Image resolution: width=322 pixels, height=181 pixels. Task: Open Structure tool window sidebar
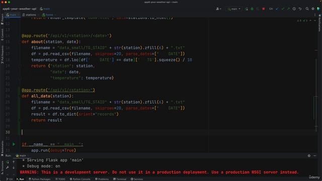[2, 167]
